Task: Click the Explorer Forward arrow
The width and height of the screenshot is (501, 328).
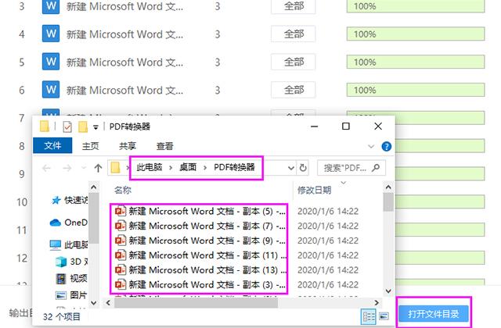Action: (67, 168)
